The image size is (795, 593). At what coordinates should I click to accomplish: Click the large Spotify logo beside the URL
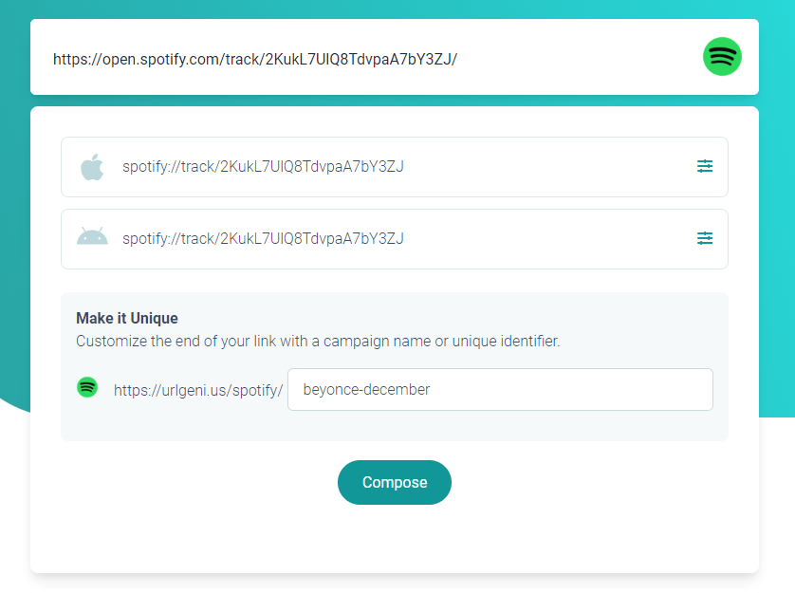coord(722,56)
